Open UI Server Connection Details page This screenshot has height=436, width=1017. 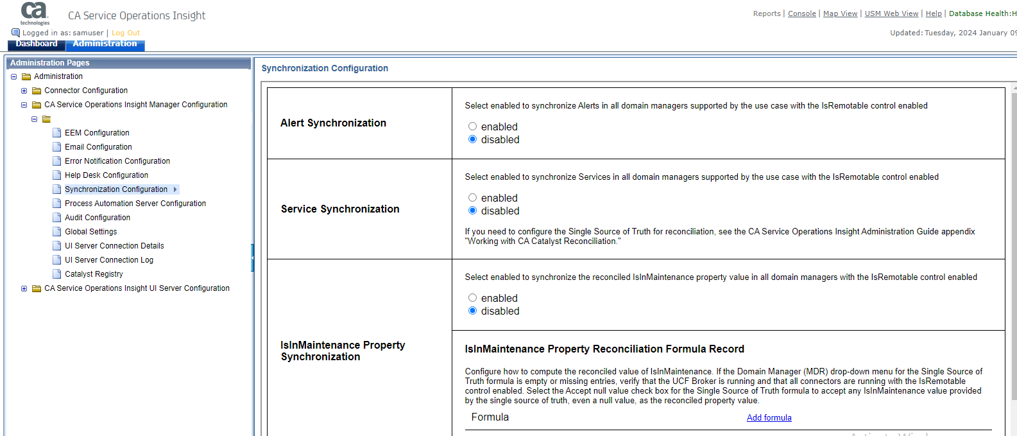[x=114, y=246]
